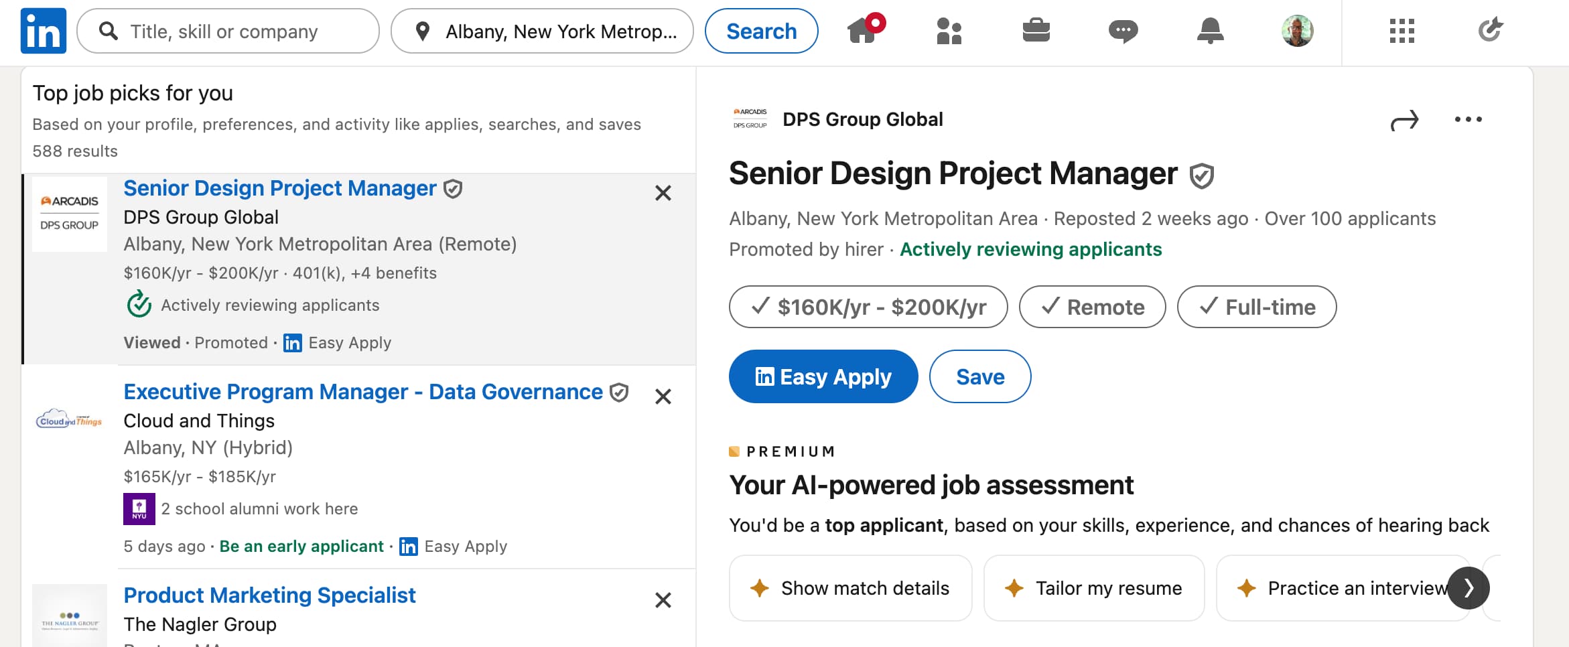Click the verified shield on Senior Design listing
Viewport: 1569px width, 647px height.
(453, 189)
